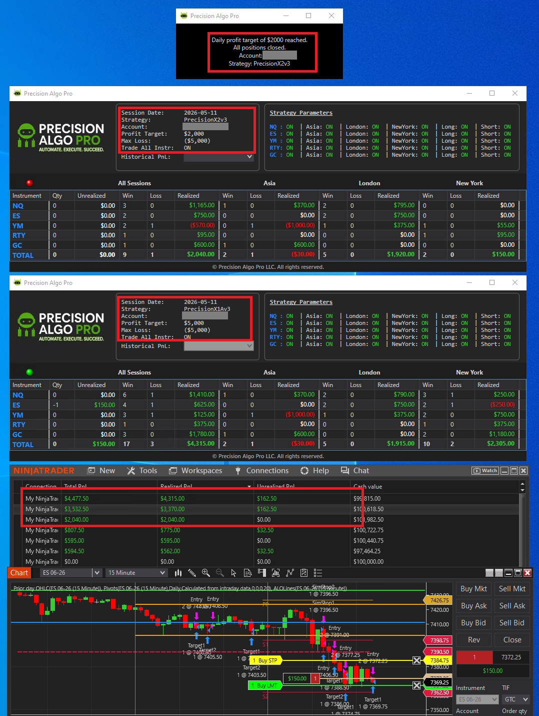
Task: Open Chart Trader Instrument ES 06-26 dropdown
Action: (477, 699)
